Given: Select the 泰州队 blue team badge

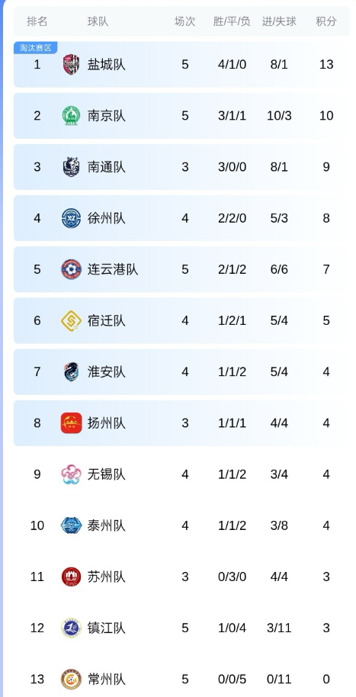Looking at the screenshot, I should tap(71, 525).
